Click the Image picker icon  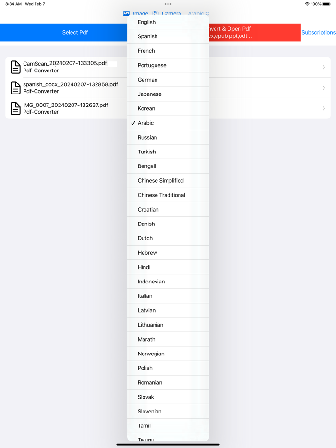pyautogui.click(x=126, y=13)
